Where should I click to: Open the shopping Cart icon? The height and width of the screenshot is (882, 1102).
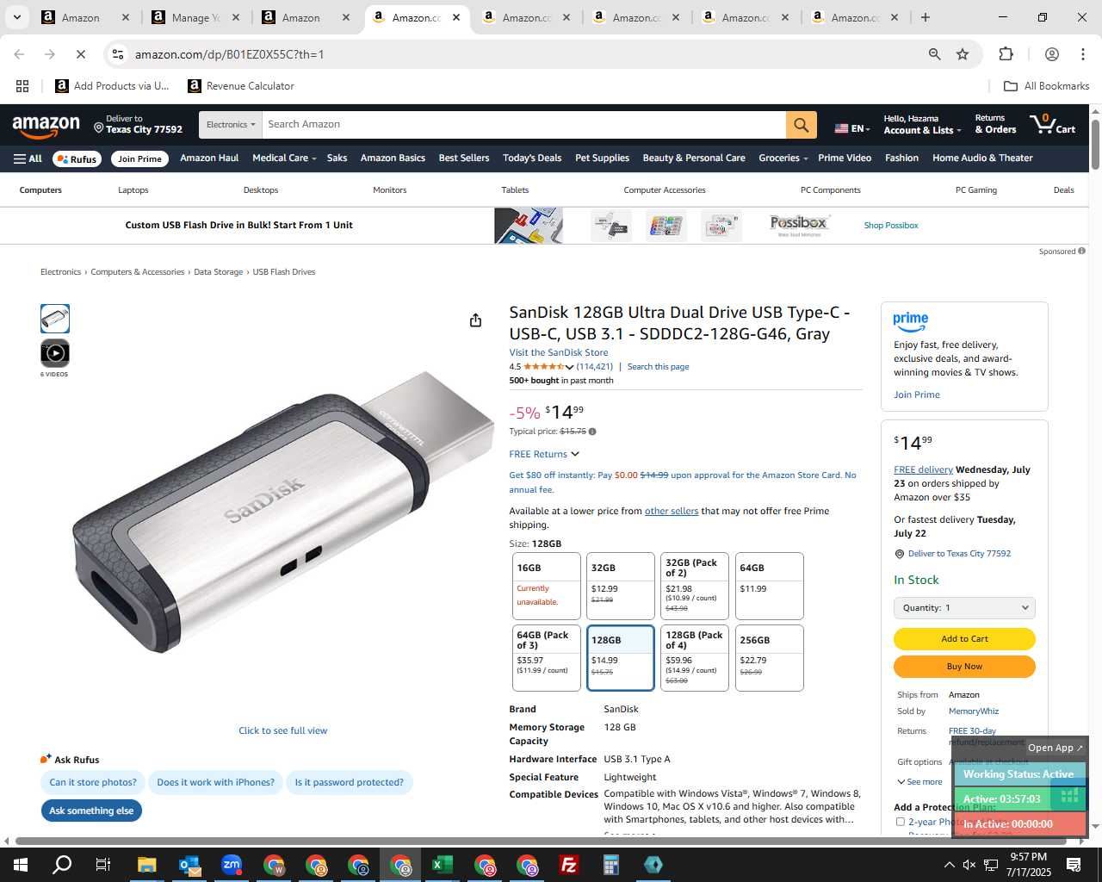(1053, 125)
